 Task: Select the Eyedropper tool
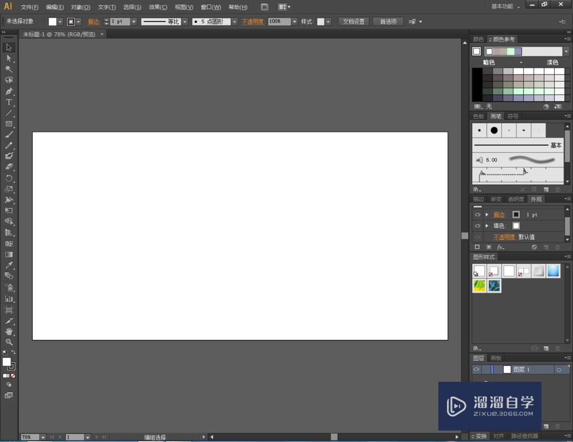click(x=9, y=265)
